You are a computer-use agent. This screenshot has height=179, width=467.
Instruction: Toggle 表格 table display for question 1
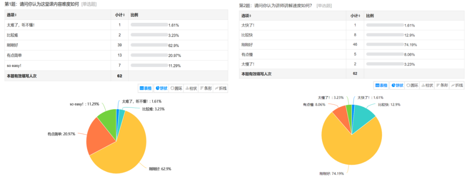[x=146, y=88]
